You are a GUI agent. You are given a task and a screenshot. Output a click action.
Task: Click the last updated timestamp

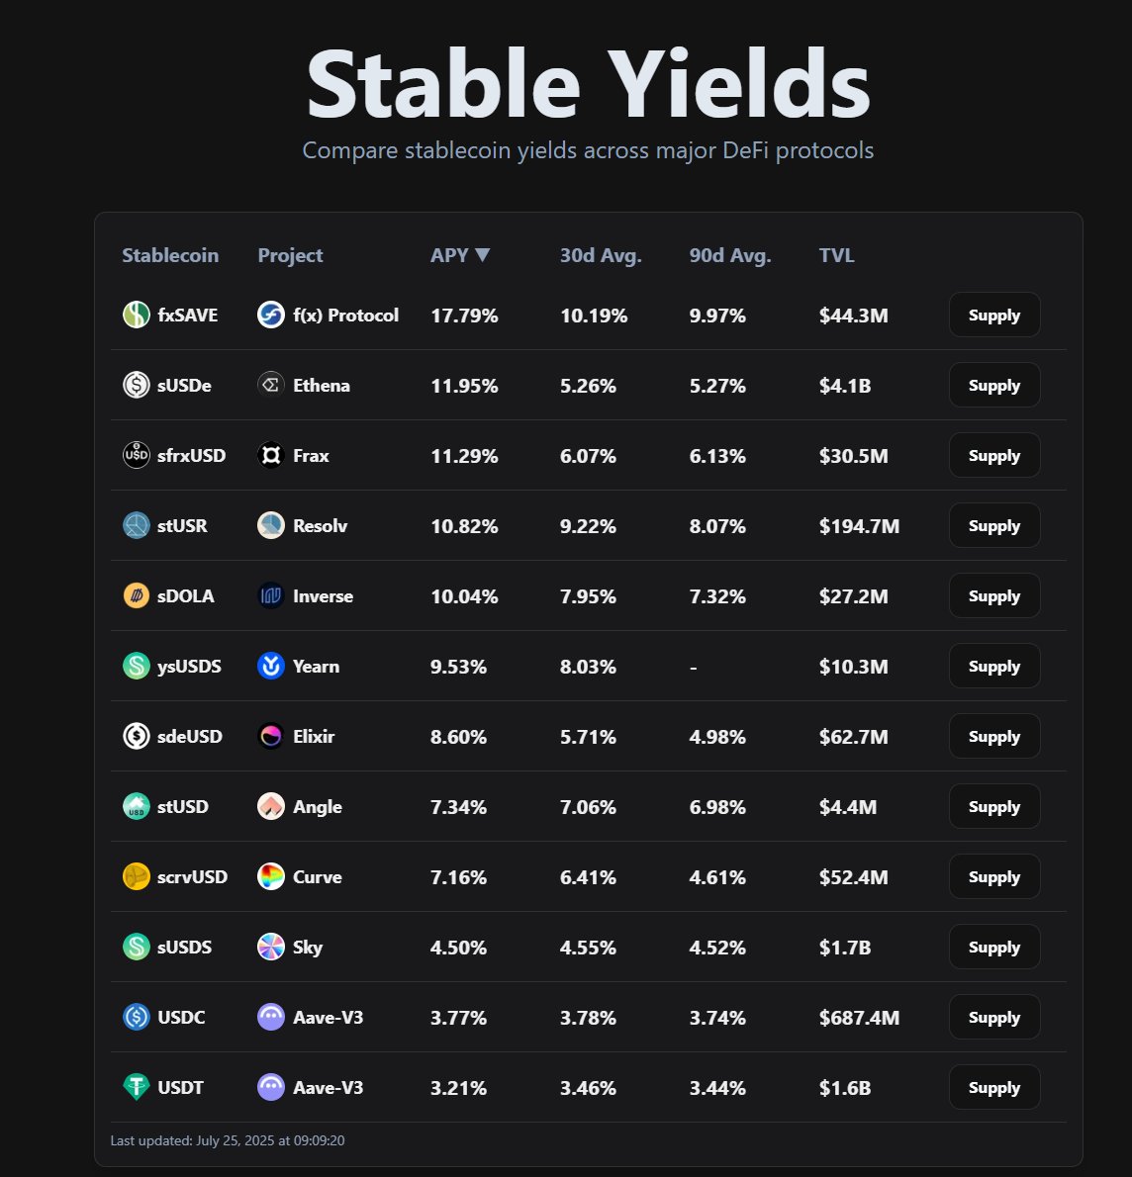(x=228, y=1139)
